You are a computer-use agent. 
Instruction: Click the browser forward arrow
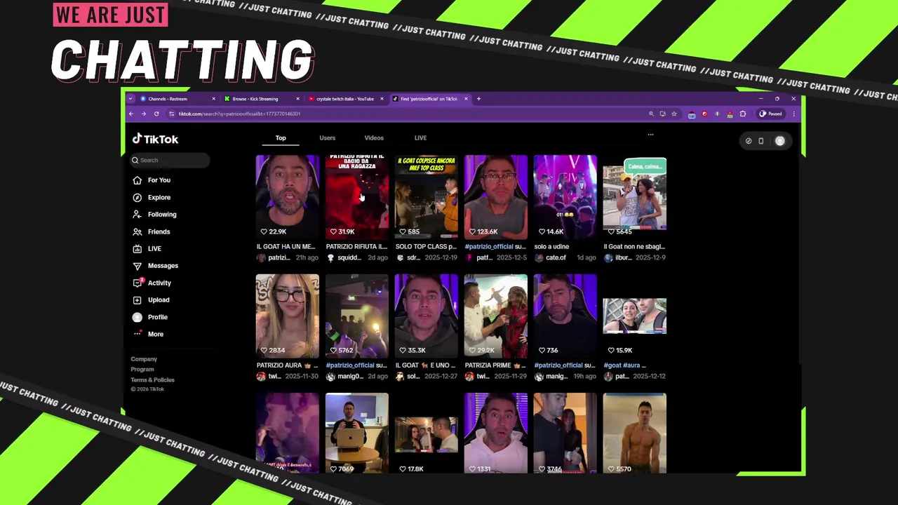point(144,114)
